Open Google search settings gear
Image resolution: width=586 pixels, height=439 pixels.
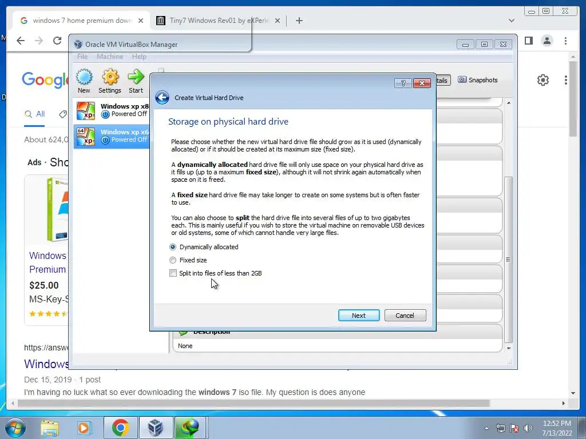click(543, 80)
